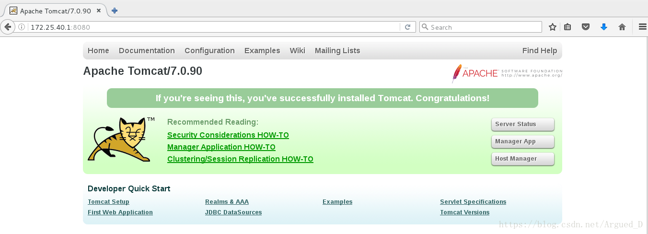Open the Mailing Lists navigation item

tap(337, 51)
